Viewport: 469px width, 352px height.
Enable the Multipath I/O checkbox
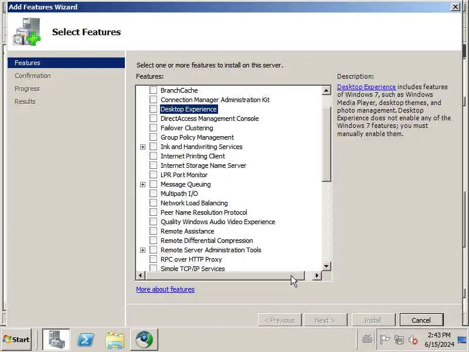pos(153,194)
